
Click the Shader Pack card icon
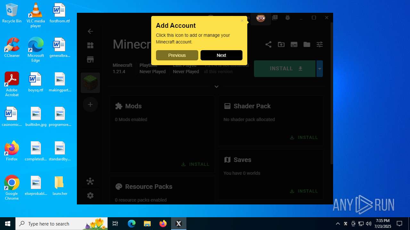pos(227,106)
